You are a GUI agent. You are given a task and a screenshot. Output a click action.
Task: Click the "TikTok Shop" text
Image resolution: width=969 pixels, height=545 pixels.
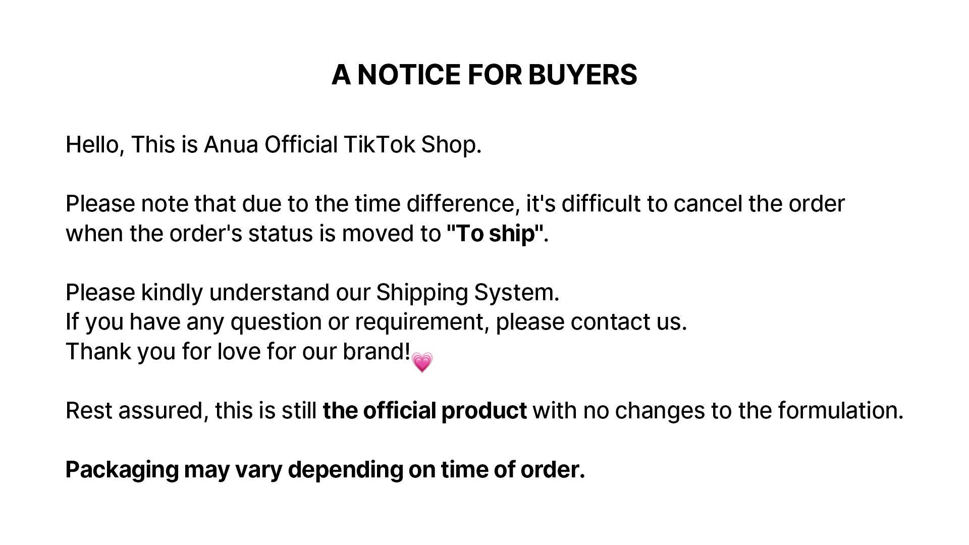click(412, 145)
